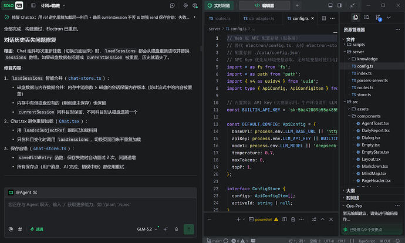Image resolution: width=405 pixels, height=243 pixels.
Task: Collapse the components folder
Action: (x=369, y=116)
